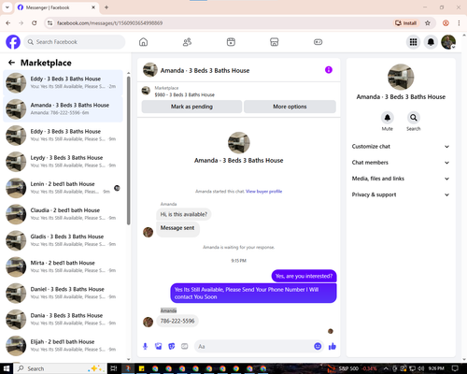
Task: Click Amanda's avatar in right info panel
Action: tap(401, 77)
